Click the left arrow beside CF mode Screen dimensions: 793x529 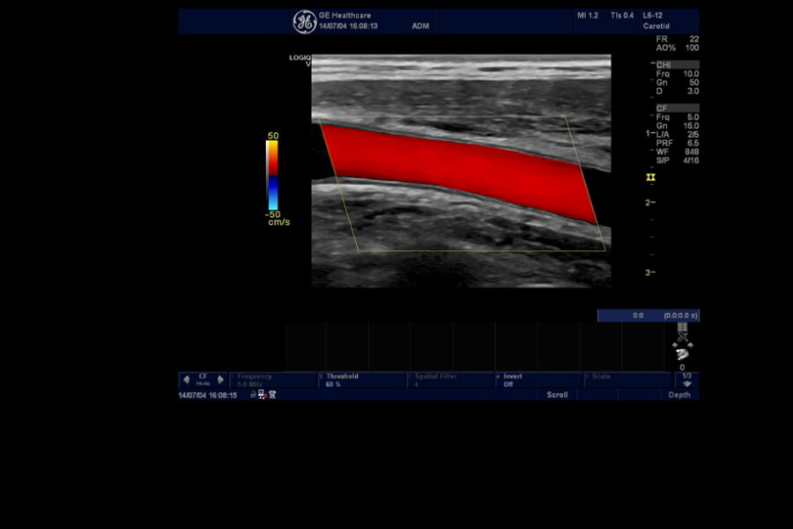(186, 380)
